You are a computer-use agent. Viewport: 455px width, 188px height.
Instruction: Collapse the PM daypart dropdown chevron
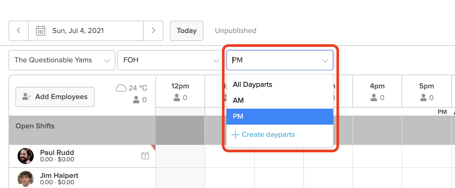(325, 61)
